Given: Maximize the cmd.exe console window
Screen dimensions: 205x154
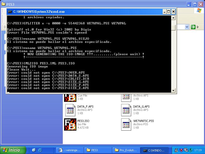Looking at the screenshot, I should pos(169,12).
